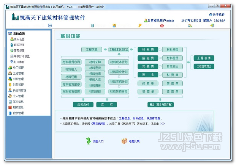Open the 收款单 button
The height and width of the screenshot is (165, 236).
pyautogui.click(x=148, y=91)
